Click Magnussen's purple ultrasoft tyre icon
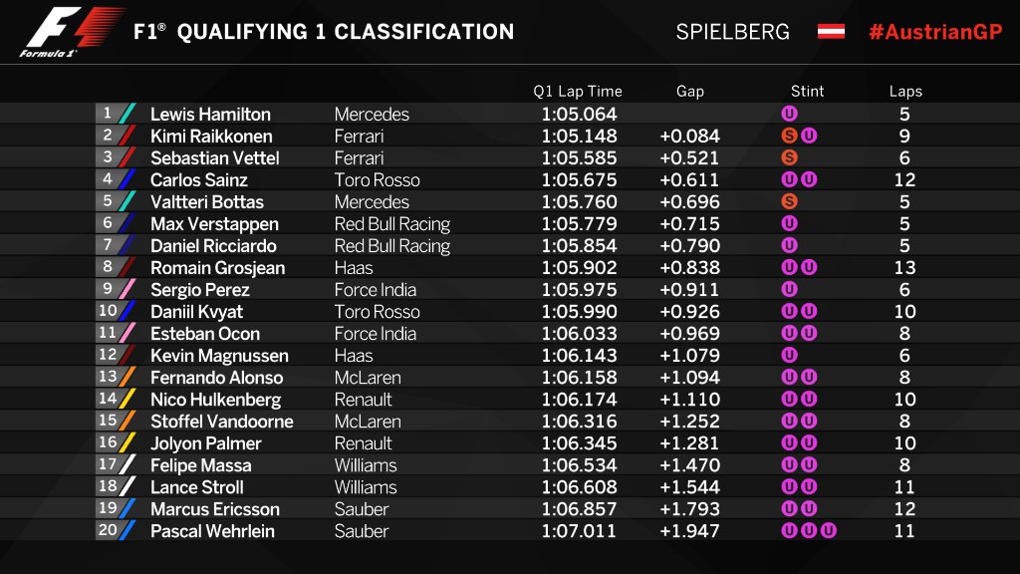The height and width of the screenshot is (574, 1020). tap(789, 356)
